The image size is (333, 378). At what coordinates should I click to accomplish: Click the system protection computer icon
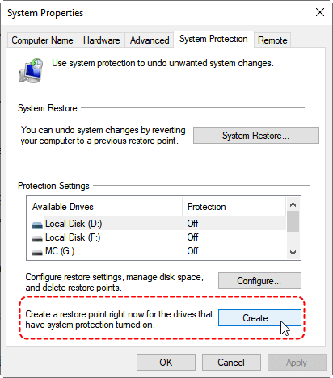31,70
